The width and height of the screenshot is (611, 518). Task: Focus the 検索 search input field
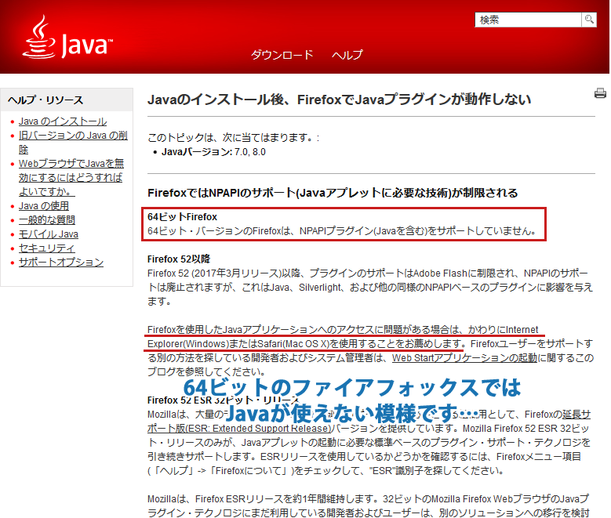528,20
